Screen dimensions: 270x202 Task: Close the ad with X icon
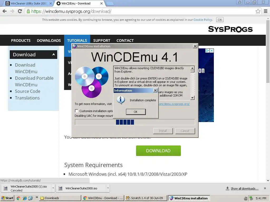pos(212,51)
